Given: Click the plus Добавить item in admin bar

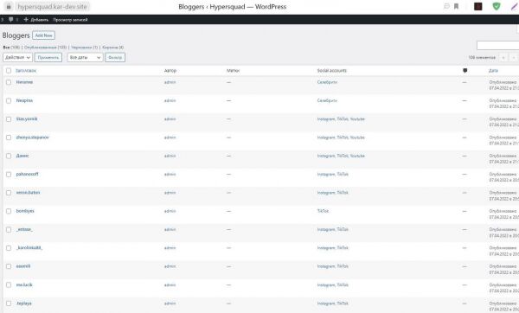Looking at the screenshot, I should coord(36,20).
